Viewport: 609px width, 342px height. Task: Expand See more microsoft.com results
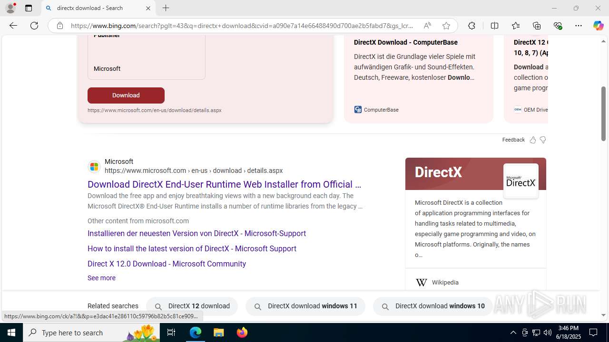coord(101,278)
